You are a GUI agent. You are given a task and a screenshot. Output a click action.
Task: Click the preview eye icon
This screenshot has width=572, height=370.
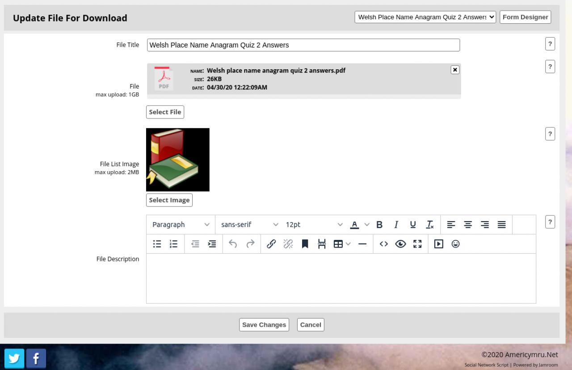(400, 244)
